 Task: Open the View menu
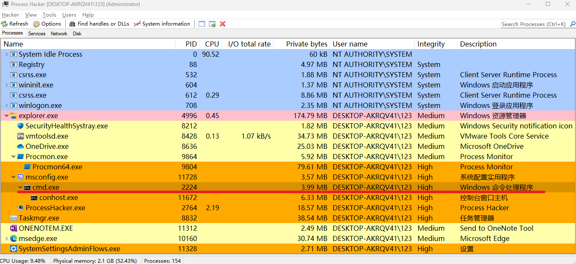31,15
